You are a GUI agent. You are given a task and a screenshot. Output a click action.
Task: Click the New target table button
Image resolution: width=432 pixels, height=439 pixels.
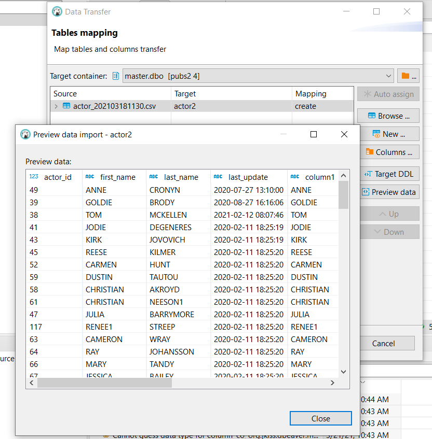(388, 134)
